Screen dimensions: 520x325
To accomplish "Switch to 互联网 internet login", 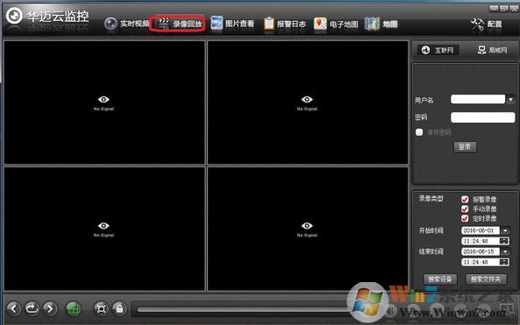I will 438,50.
